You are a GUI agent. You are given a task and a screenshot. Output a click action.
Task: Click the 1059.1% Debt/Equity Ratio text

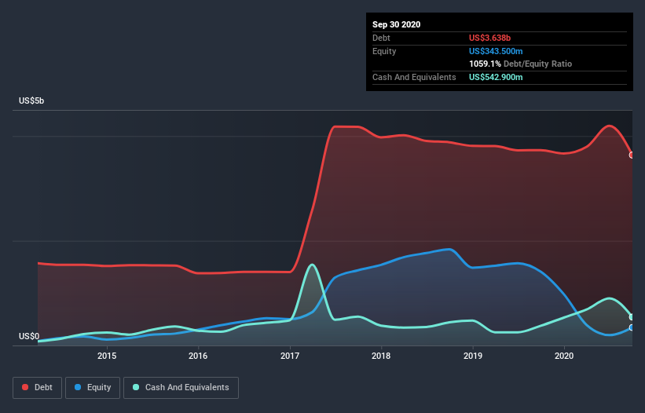click(x=520, y=64)
